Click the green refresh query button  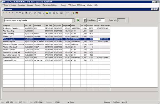point(78,20)
